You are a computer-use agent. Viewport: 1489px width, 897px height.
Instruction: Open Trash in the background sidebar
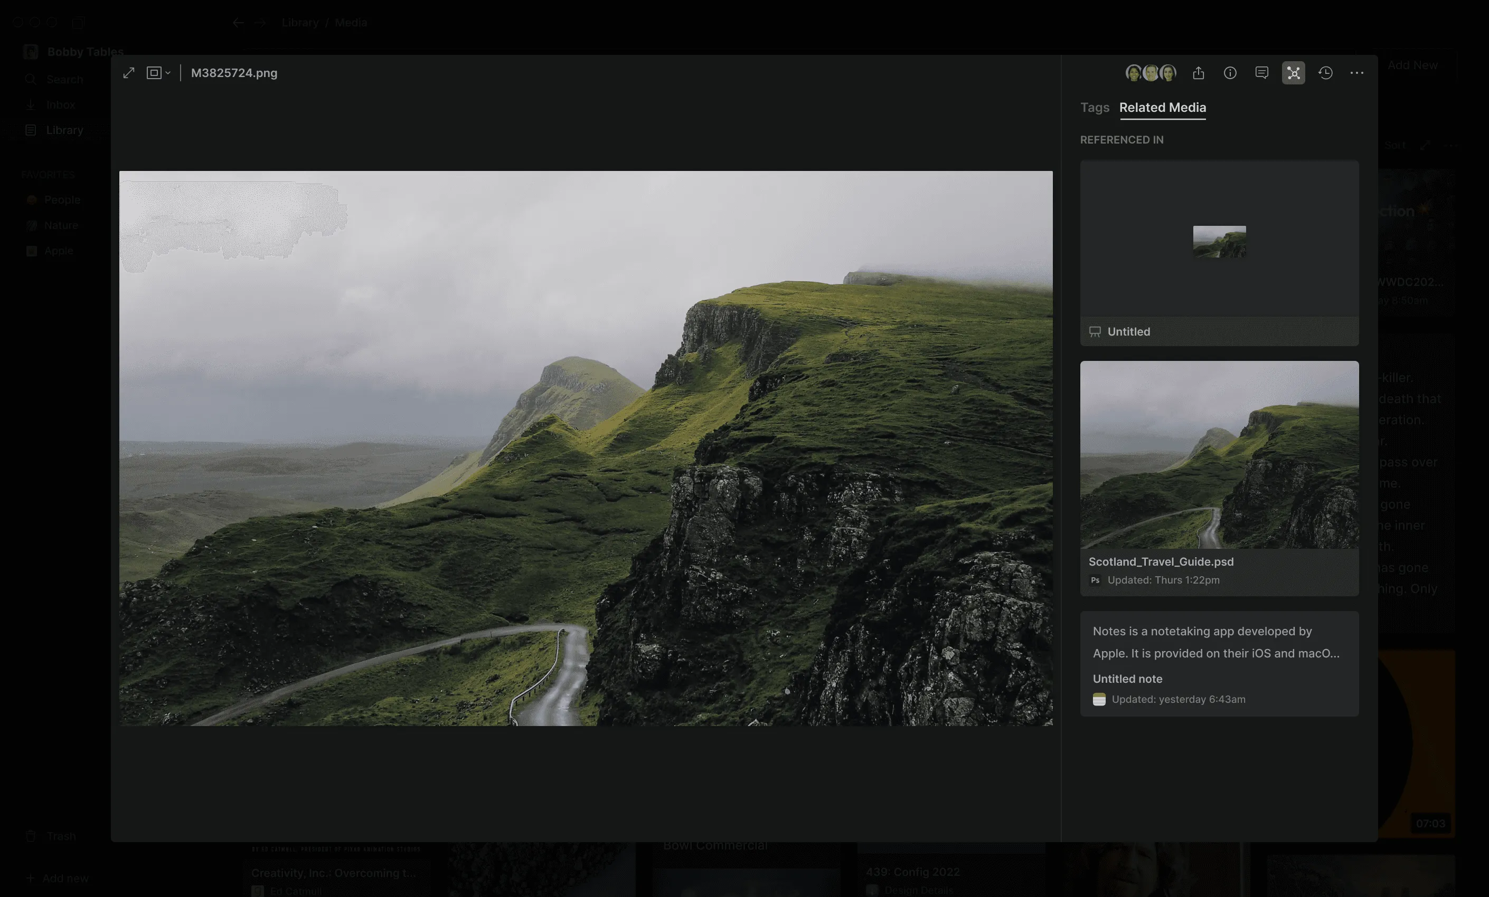[x=52, y=836]
